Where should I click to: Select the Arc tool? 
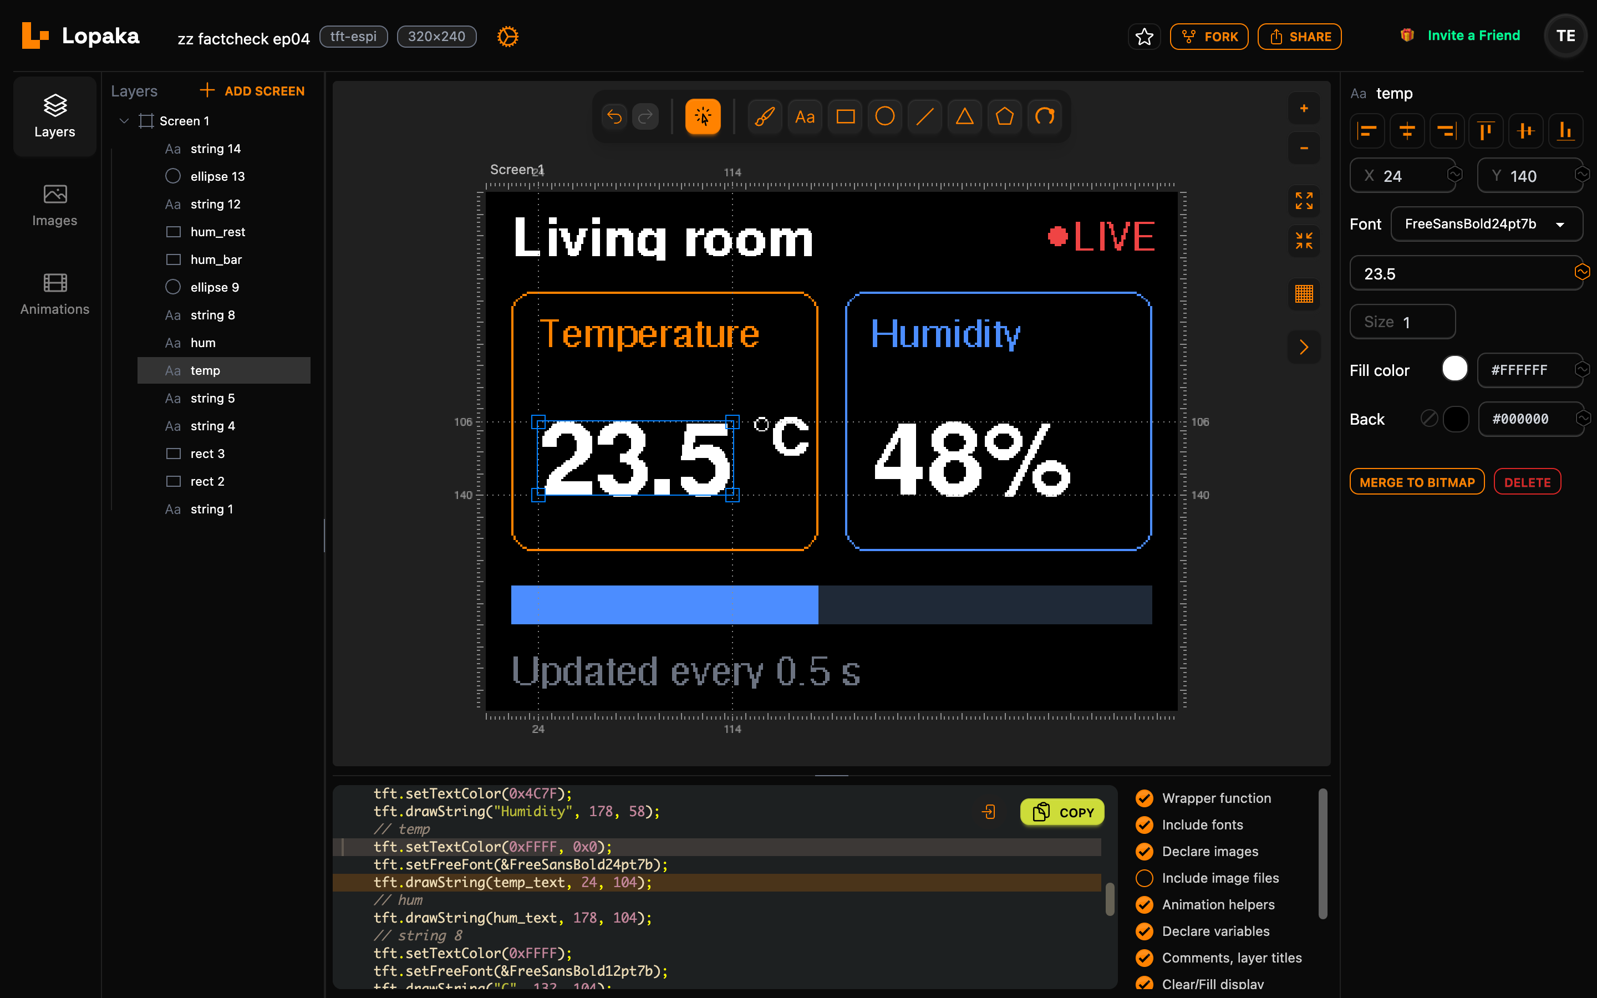pos(1045,117)
